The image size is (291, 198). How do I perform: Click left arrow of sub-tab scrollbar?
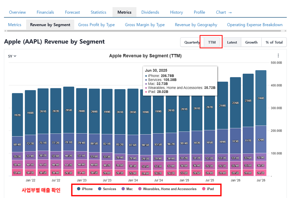pos(5,31)
